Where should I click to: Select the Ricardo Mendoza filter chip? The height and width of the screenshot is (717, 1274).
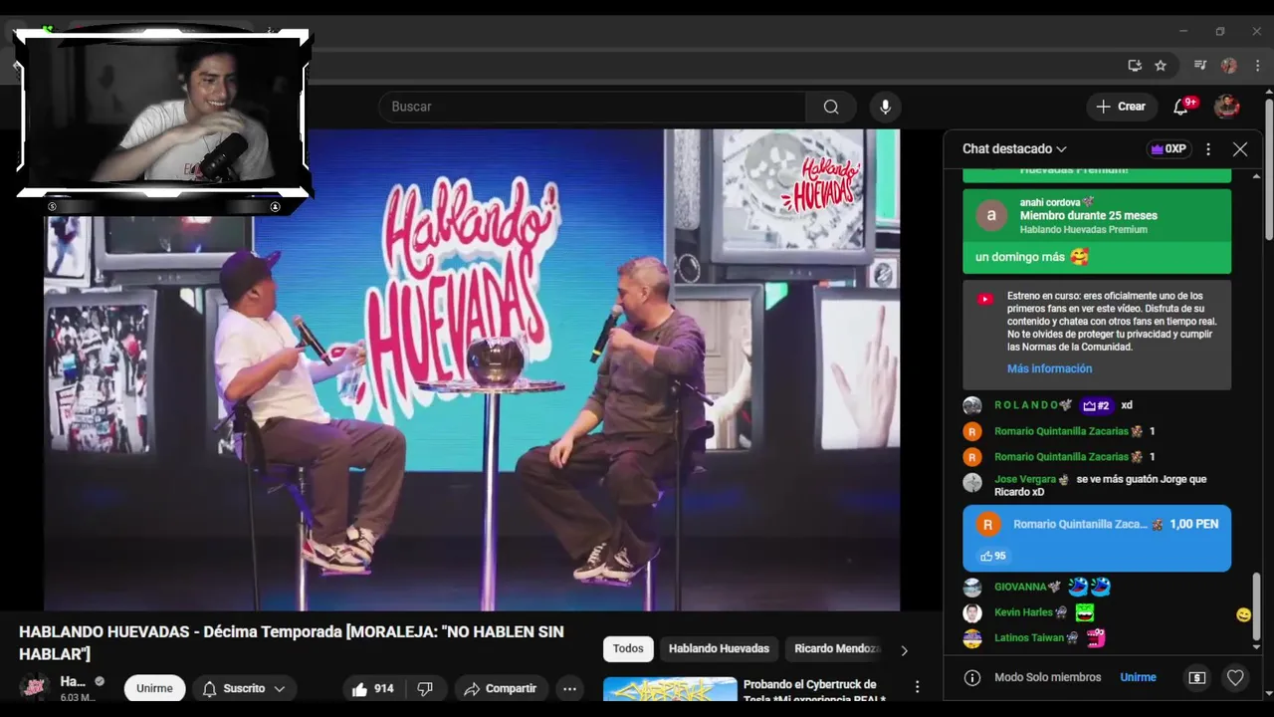pos(836,648)
